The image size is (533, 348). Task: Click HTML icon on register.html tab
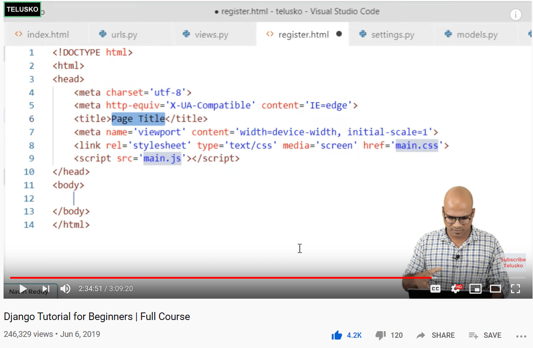pyautogui.click(x=270, y=34)
